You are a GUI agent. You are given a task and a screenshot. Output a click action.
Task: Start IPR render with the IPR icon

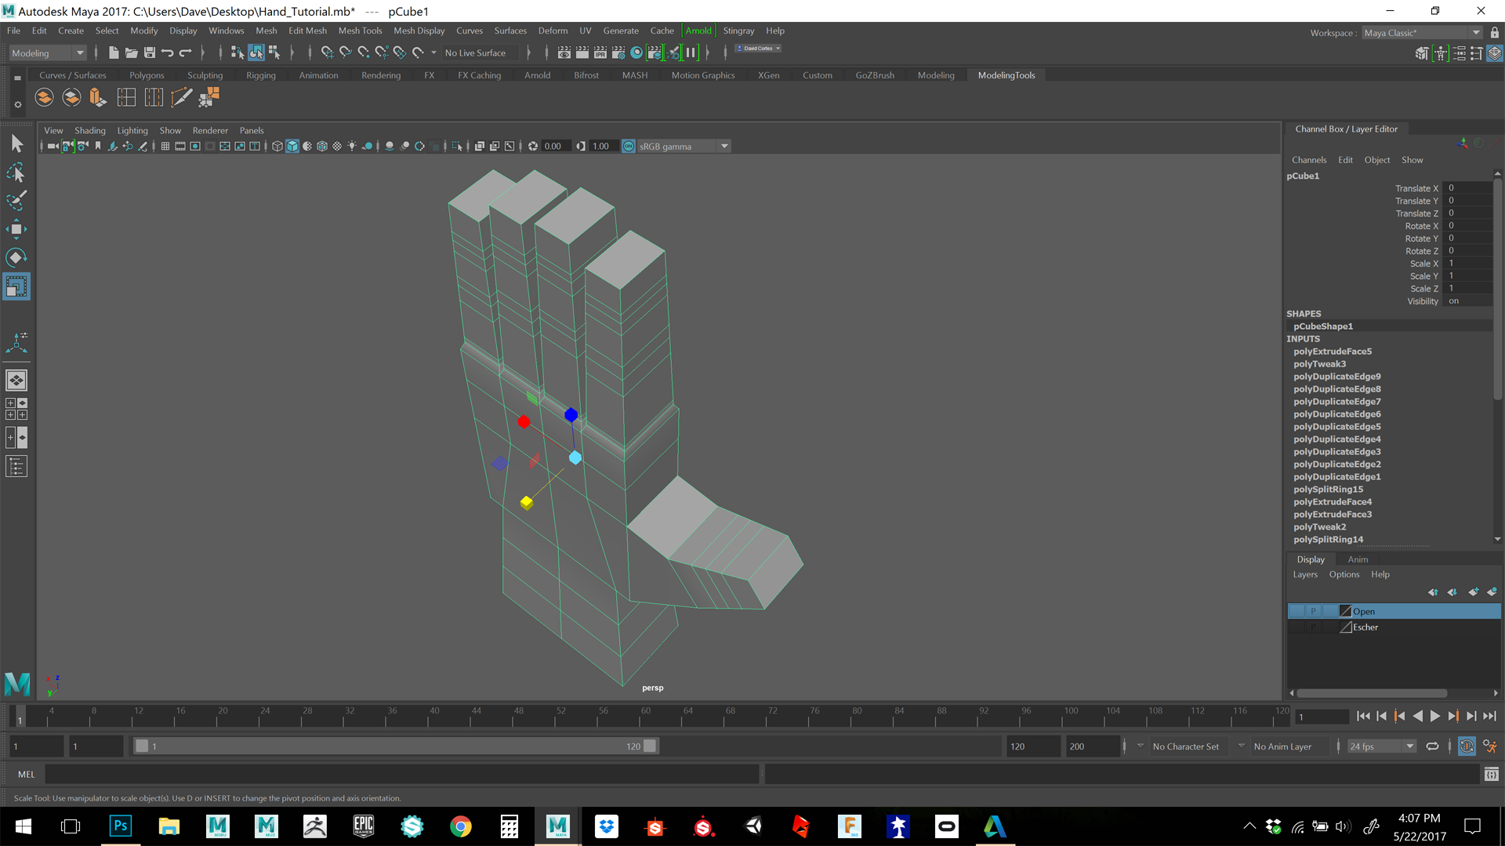point(600,52)
